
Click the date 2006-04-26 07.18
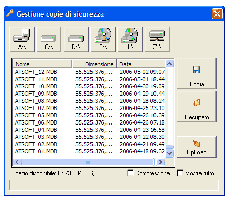coord(142,122)
